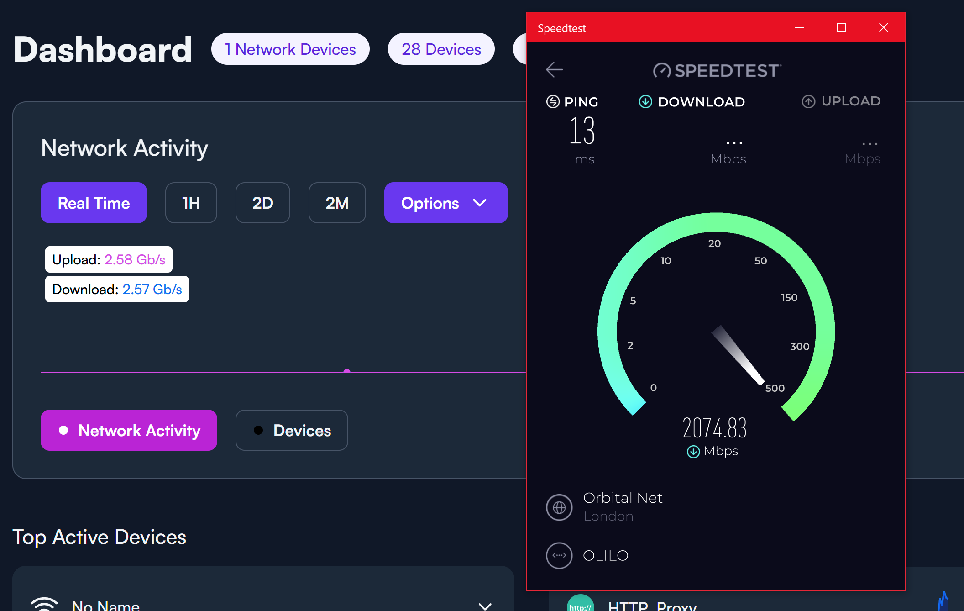964x611 pixels.
Task: Click the London server location text
Action: [608, 516]
